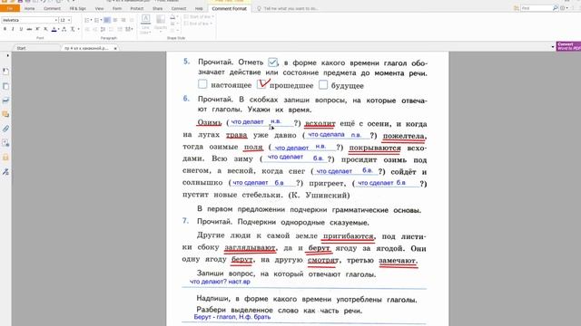Open the font color dropdown arrow

point(58,29)
